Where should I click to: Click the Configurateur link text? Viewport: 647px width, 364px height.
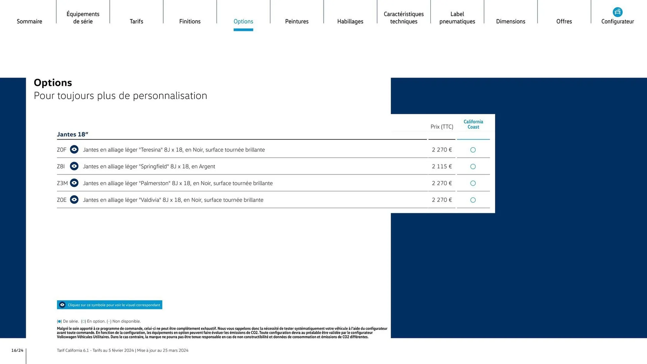[617, 21]
